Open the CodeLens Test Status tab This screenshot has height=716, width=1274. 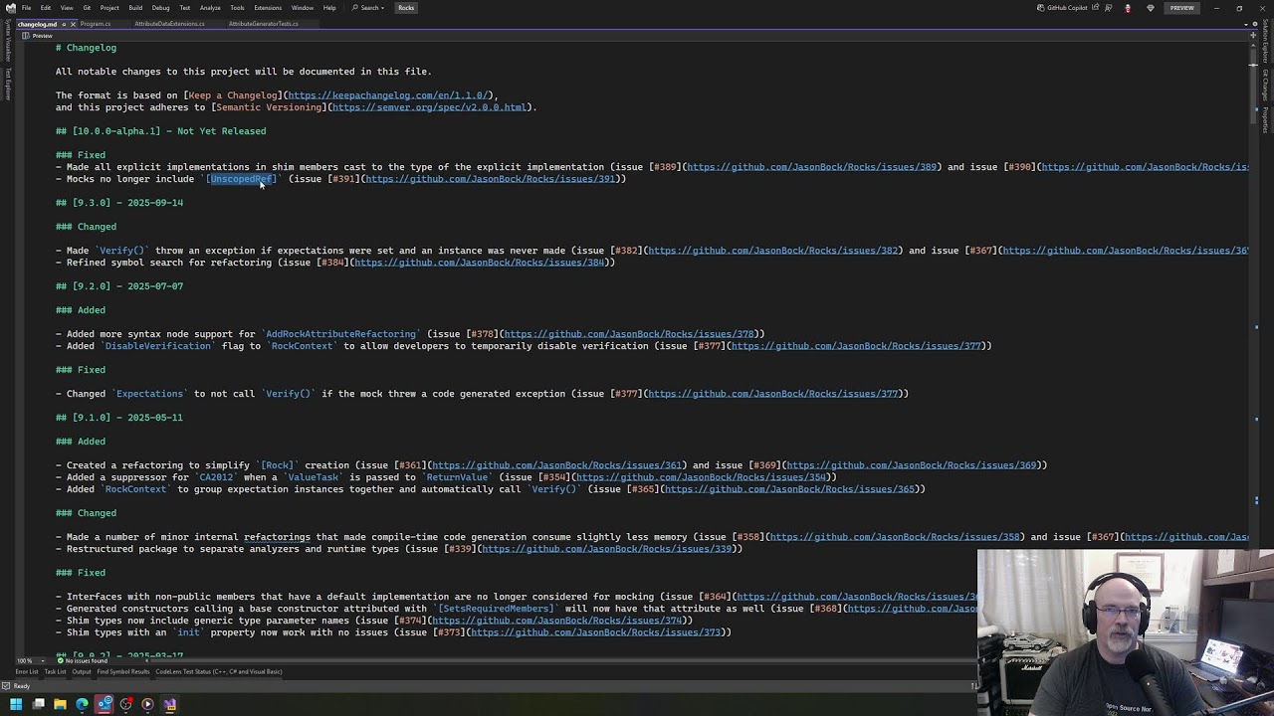pos(219,671)
